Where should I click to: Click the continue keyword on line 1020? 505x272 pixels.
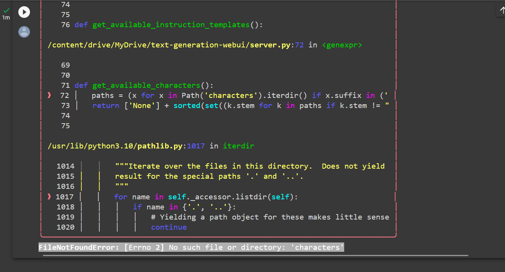169,227
